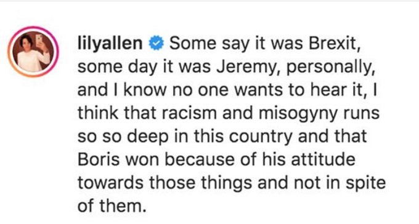Click the word "spite" in caption
Viewport: 419px width, 224px height.
365,183
